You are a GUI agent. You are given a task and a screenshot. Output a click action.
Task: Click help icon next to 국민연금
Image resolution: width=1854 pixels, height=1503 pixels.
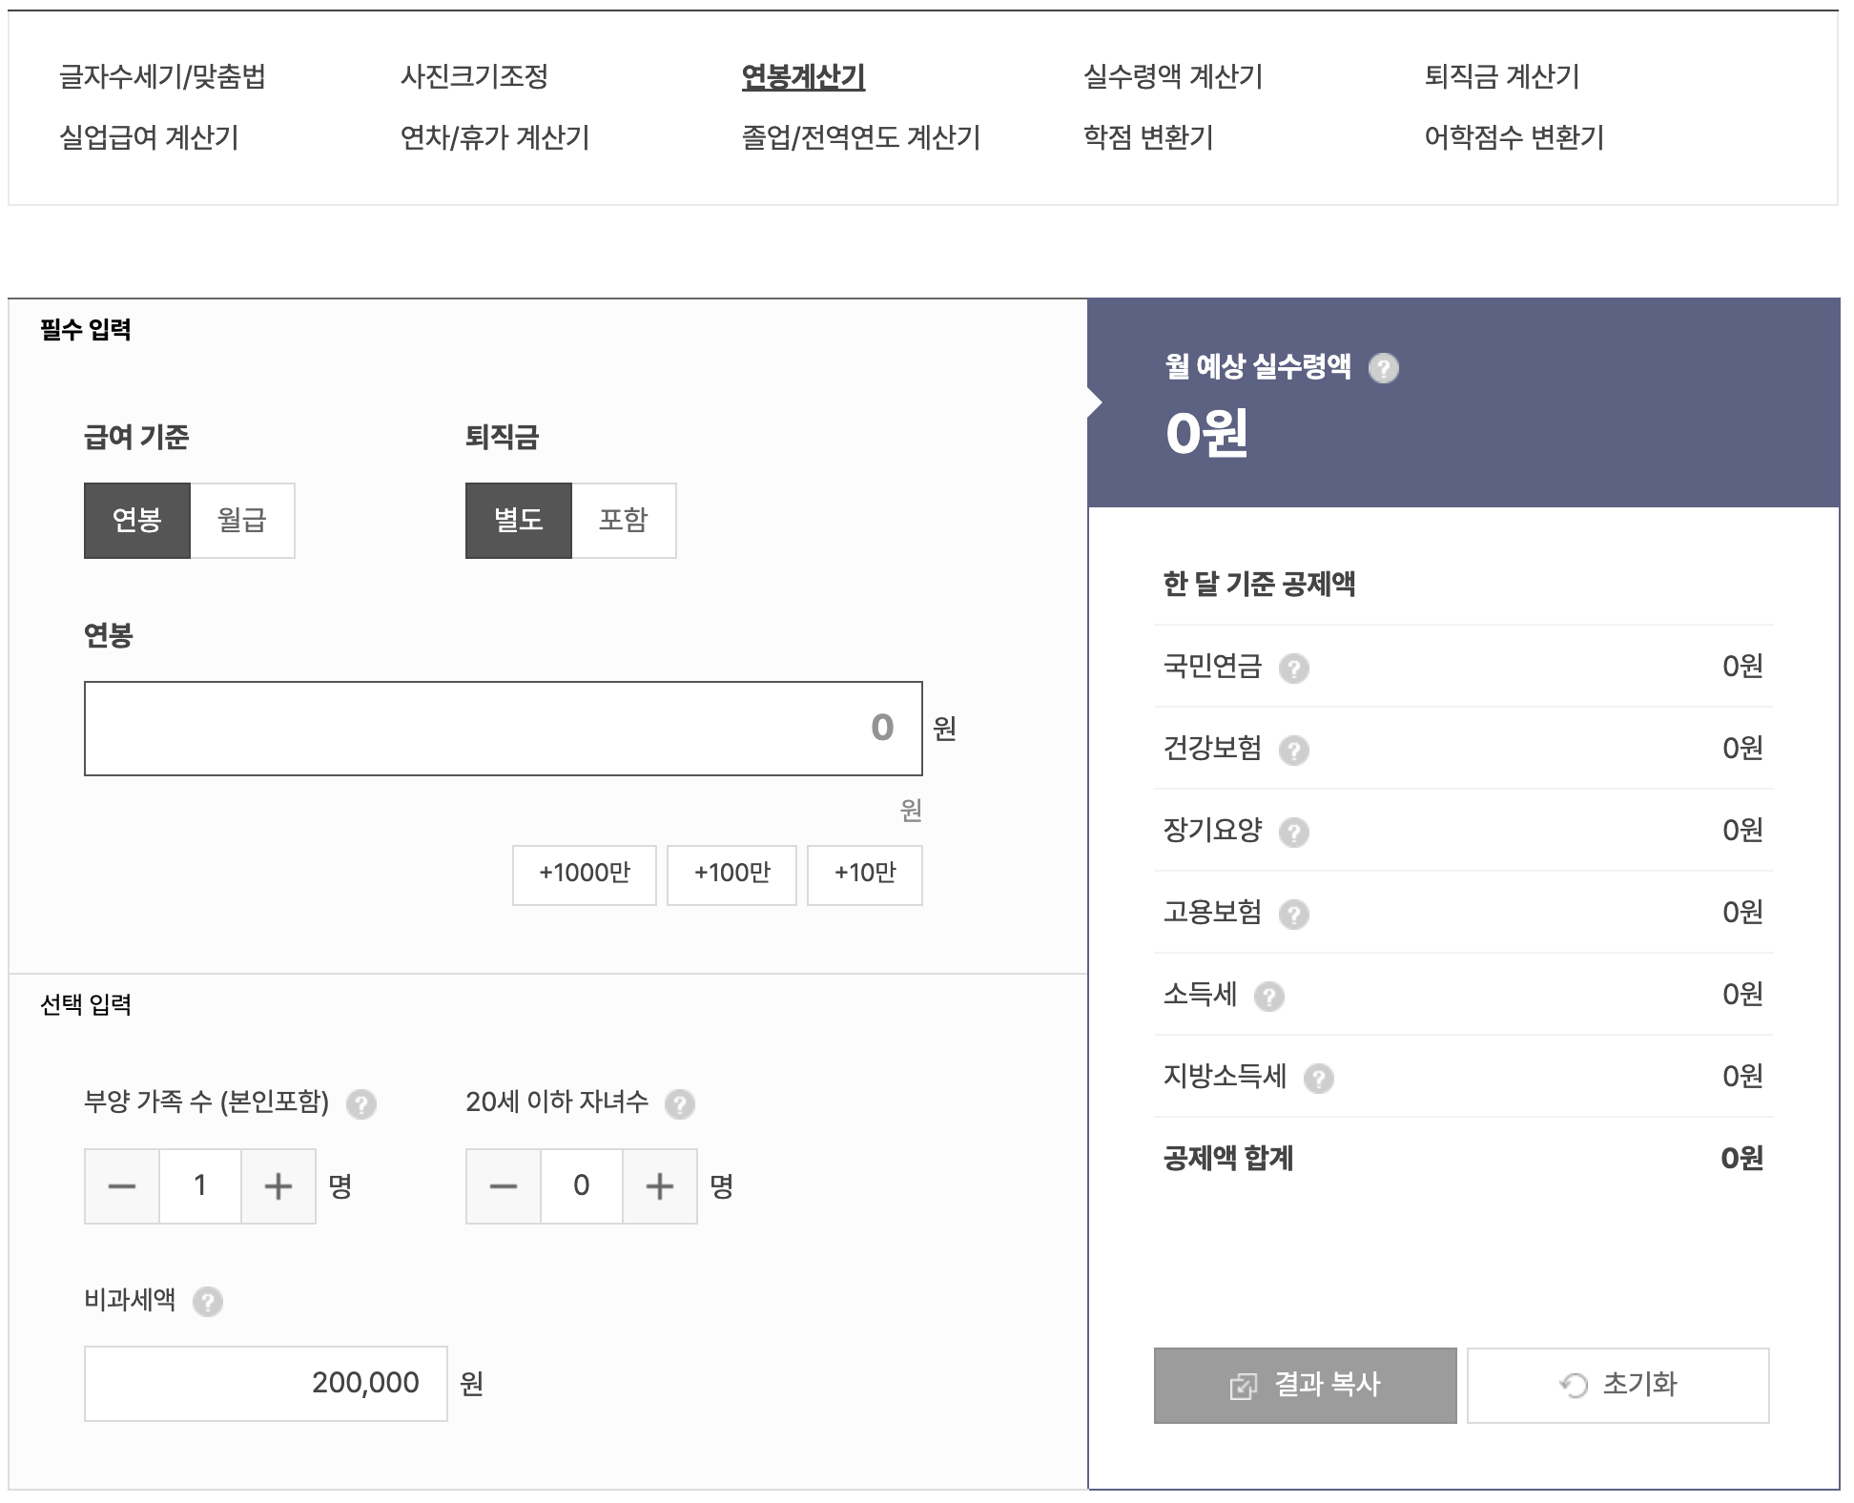[1293, 669]
